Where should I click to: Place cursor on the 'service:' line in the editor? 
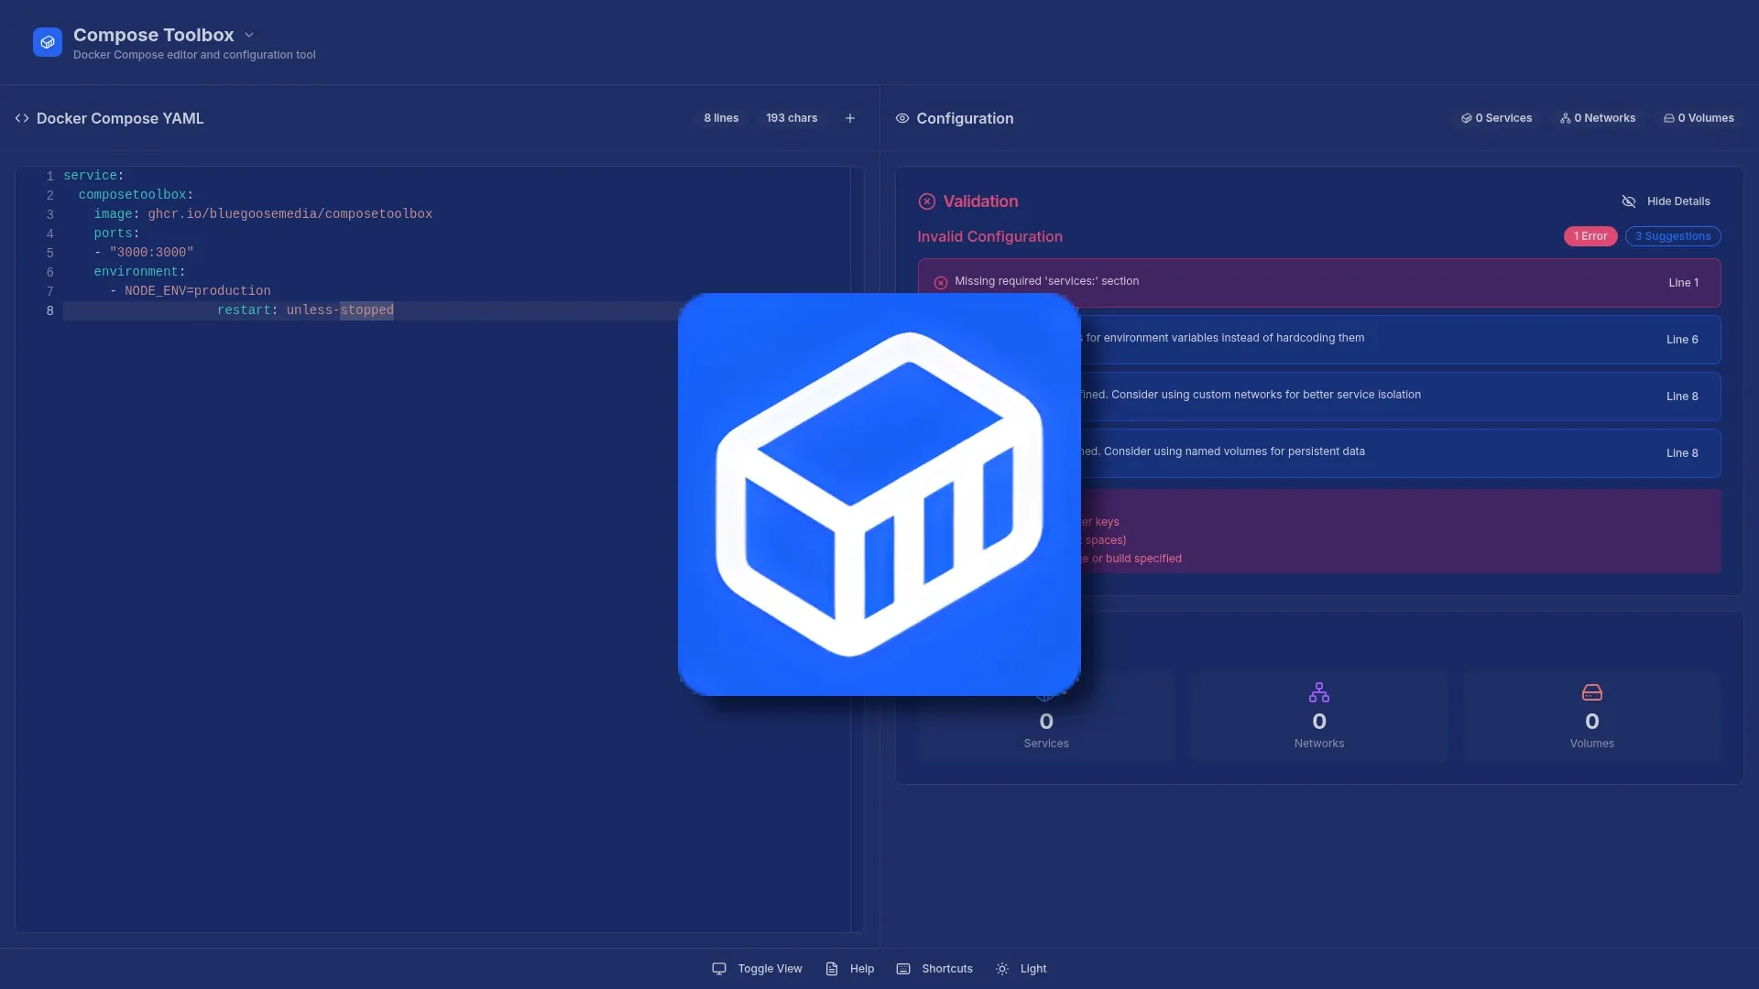tap(93, 176)
